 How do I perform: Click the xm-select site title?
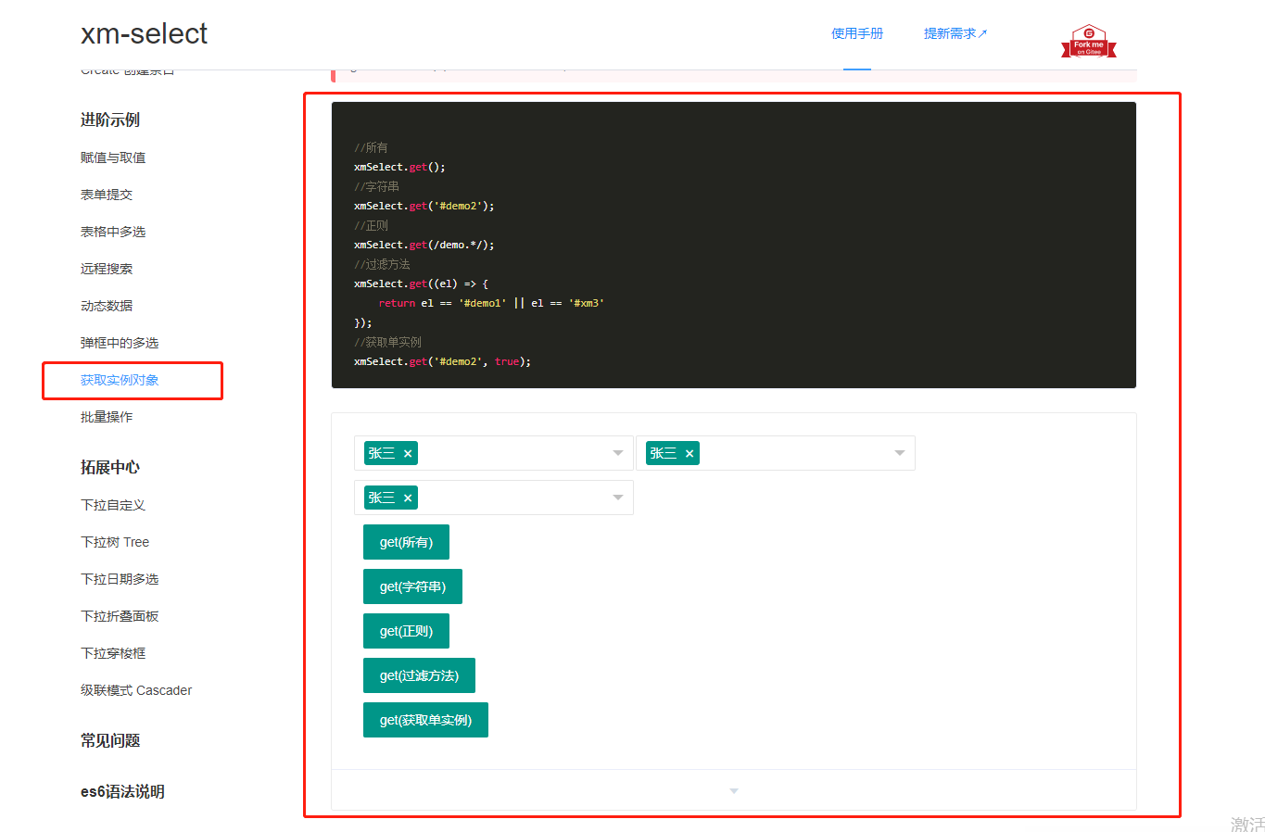tap(144, 33)
